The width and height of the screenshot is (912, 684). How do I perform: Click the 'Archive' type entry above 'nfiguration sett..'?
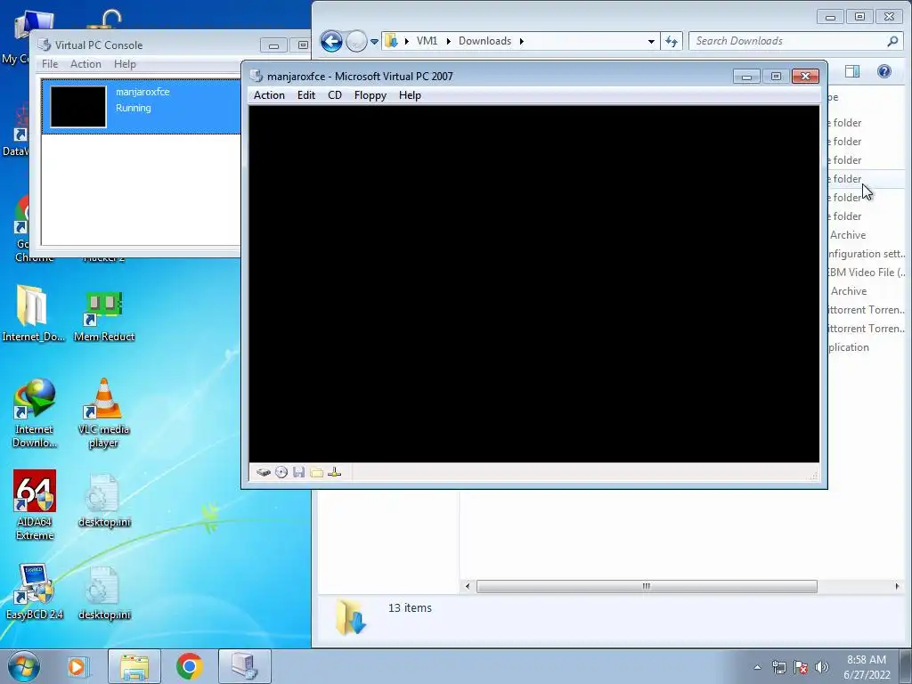[848, 235]
